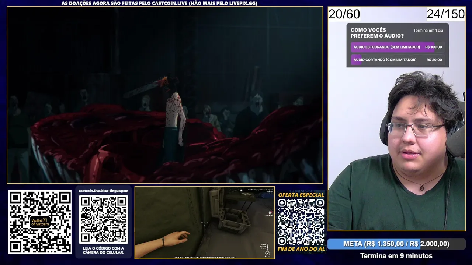The height and width of the screenshot is (265, 472).
Task: Click the '24/150' counter
Action: tap(446, 14)
